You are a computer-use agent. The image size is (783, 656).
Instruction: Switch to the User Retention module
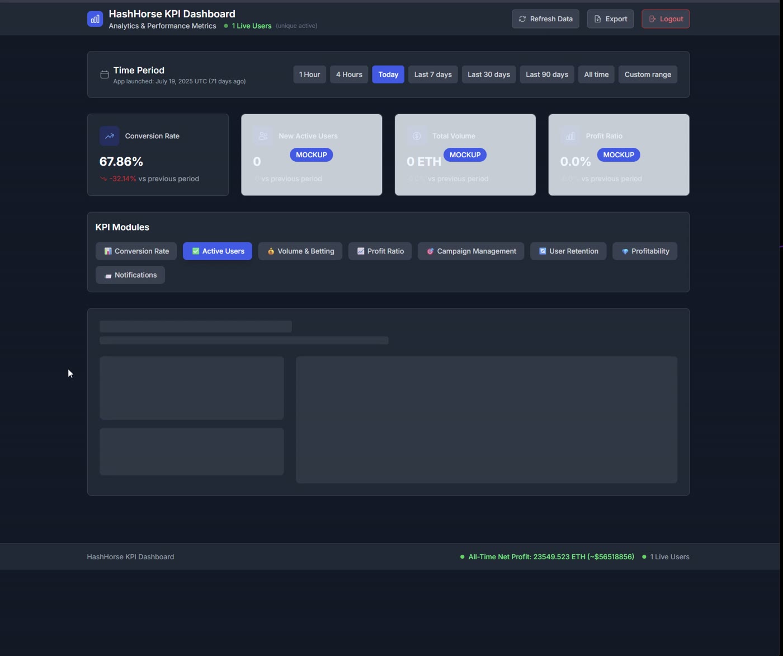(568, 251)
